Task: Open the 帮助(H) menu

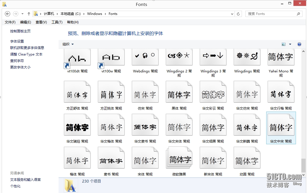Action: [73, 22]
